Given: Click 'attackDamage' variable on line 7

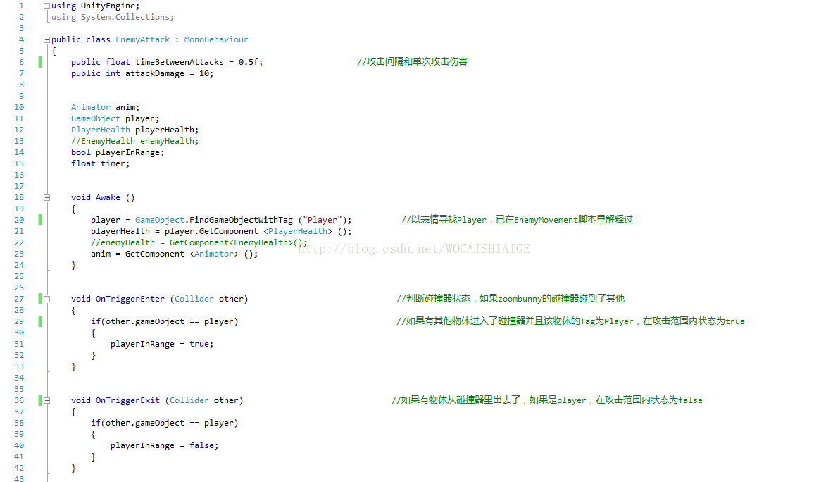Looking at the screenshot, I should (155, 73).
